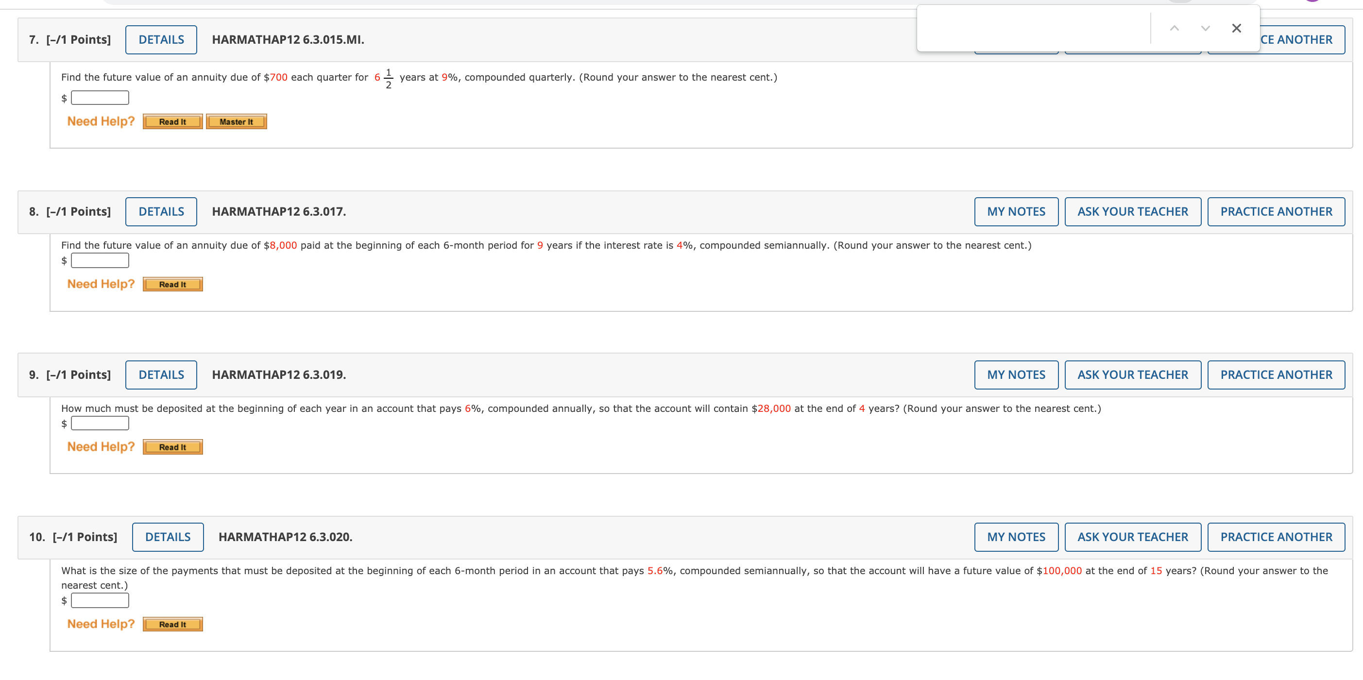Screen dimensions: 1363x680
Task: Click ASK YOUR TEACHER for question 9
Action: 1132,374
